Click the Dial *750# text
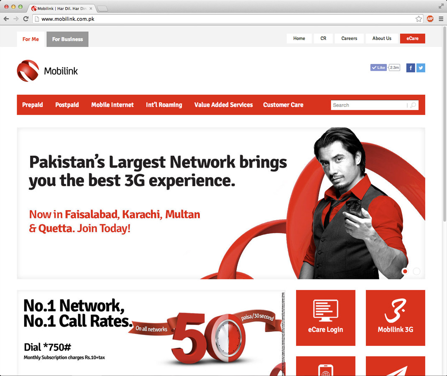The height and width of the screenshot is (376, 447). 47,347
